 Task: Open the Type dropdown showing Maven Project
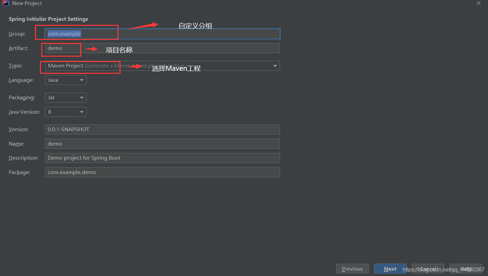(x=162, y=66)
